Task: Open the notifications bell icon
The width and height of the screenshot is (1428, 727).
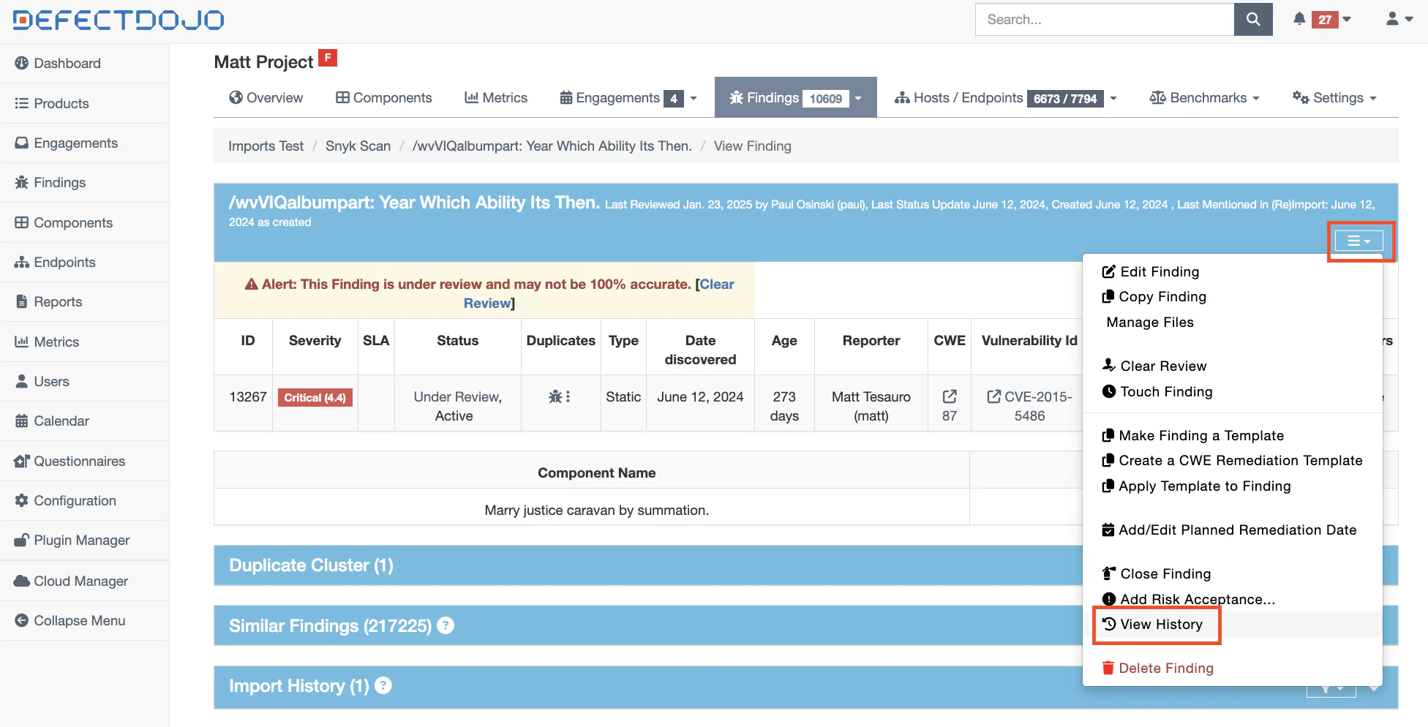Action: [x=1299, y=20]
